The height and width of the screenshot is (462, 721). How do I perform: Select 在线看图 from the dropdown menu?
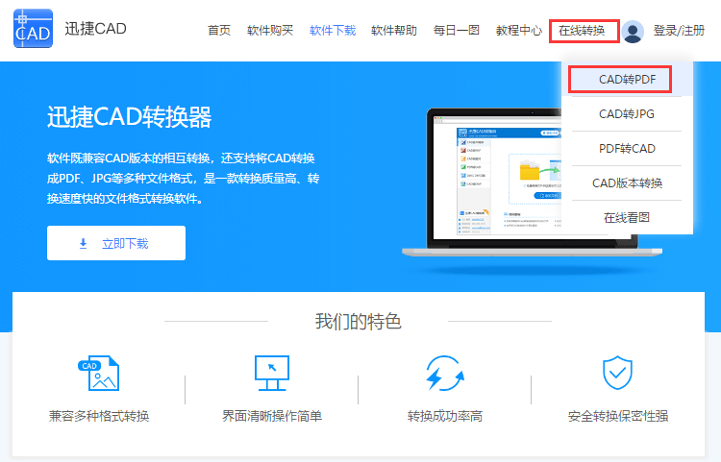[627, 218]
